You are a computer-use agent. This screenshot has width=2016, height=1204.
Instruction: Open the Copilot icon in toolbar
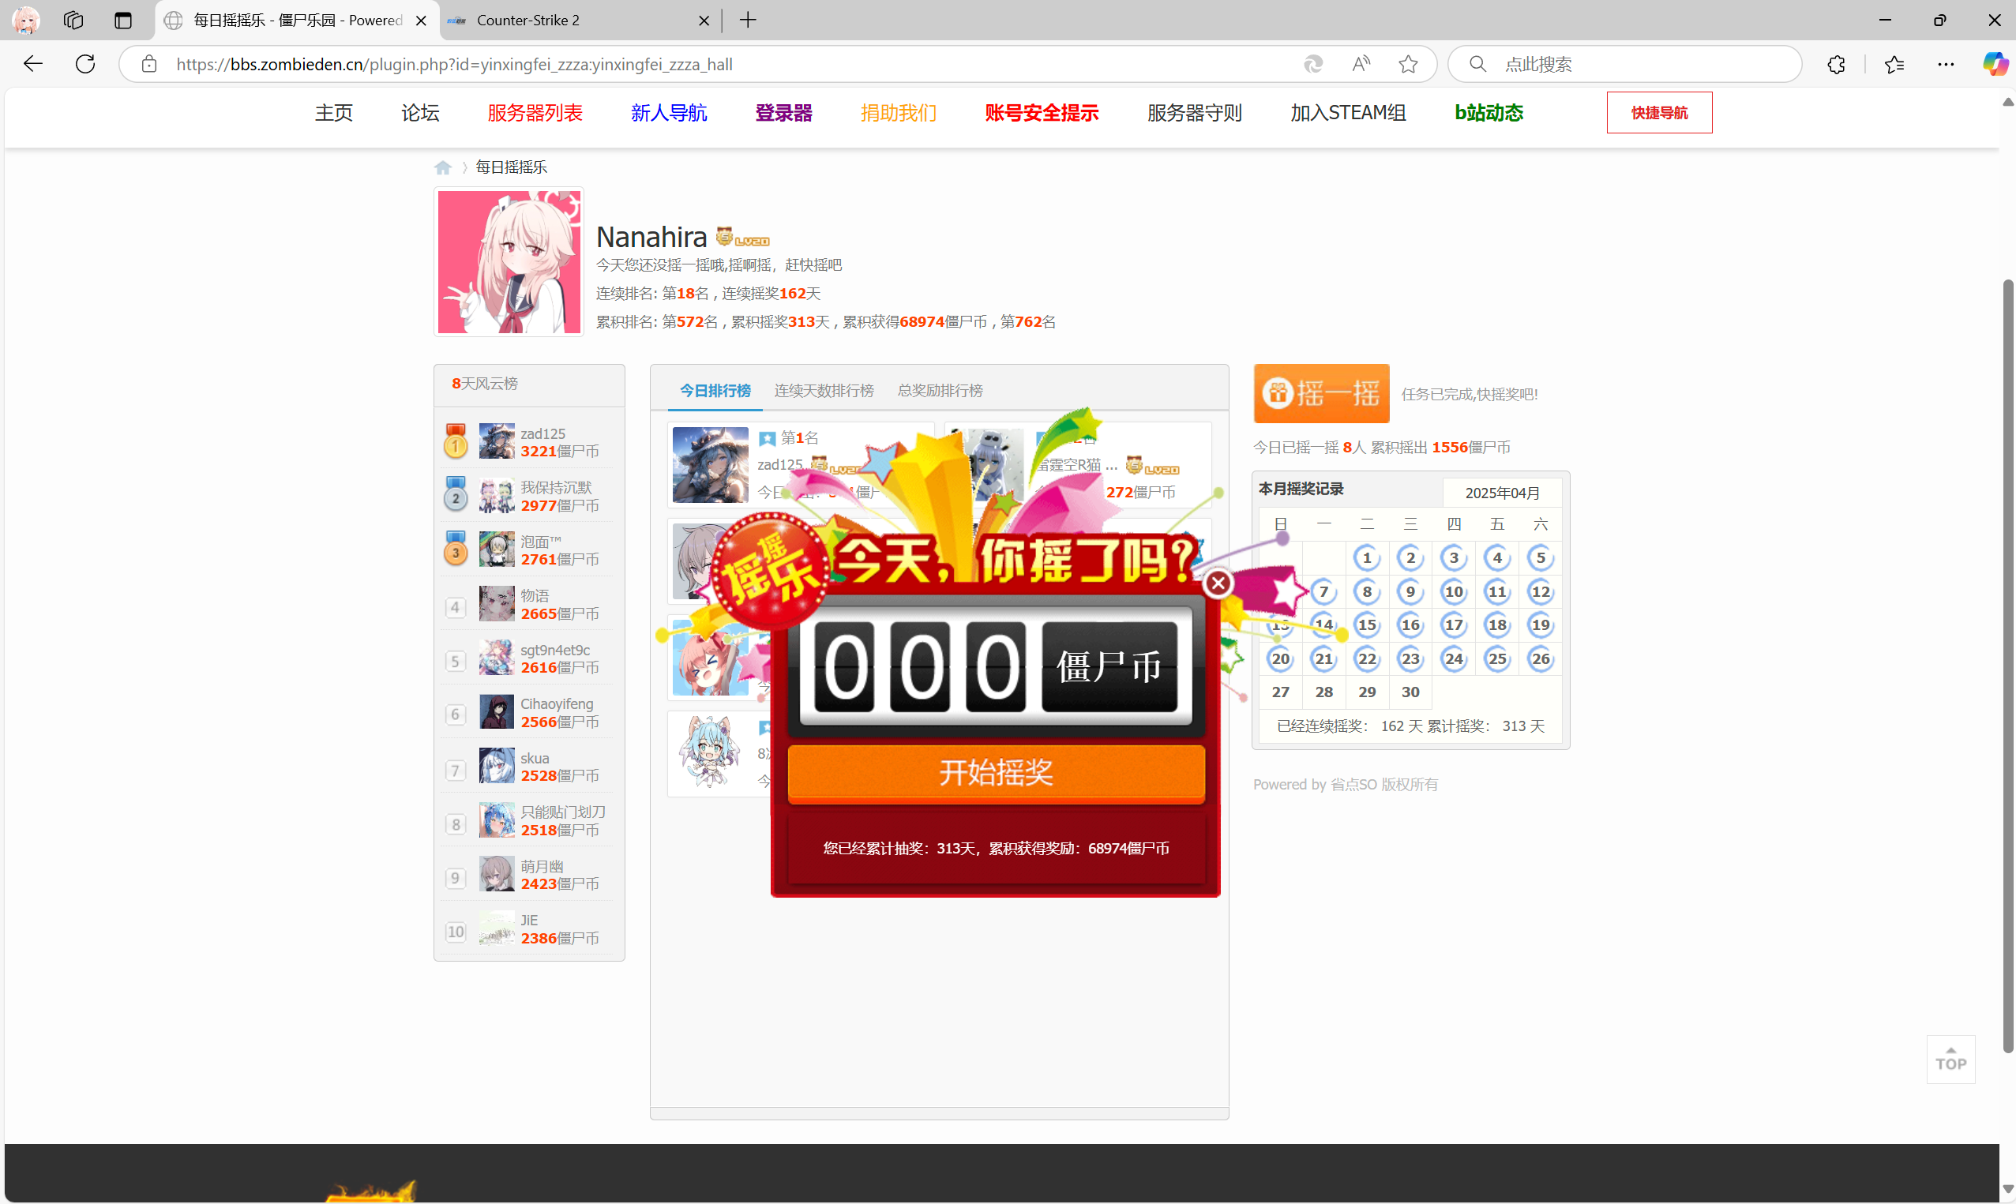[1993, 64]
